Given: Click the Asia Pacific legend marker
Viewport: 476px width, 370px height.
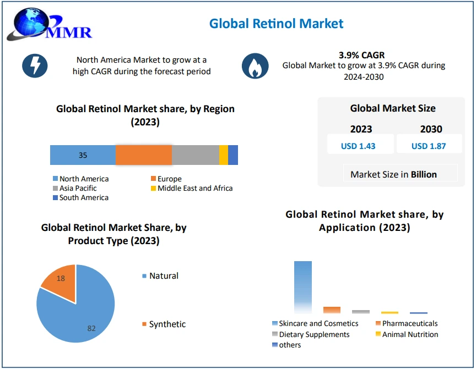Looking at the screenshot, I should (x=55, y=189).
